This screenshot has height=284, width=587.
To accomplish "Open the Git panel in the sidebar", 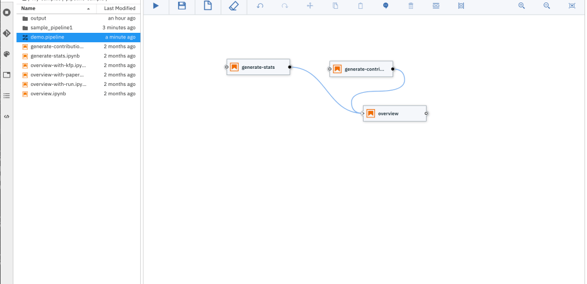I will click(7, 32).
